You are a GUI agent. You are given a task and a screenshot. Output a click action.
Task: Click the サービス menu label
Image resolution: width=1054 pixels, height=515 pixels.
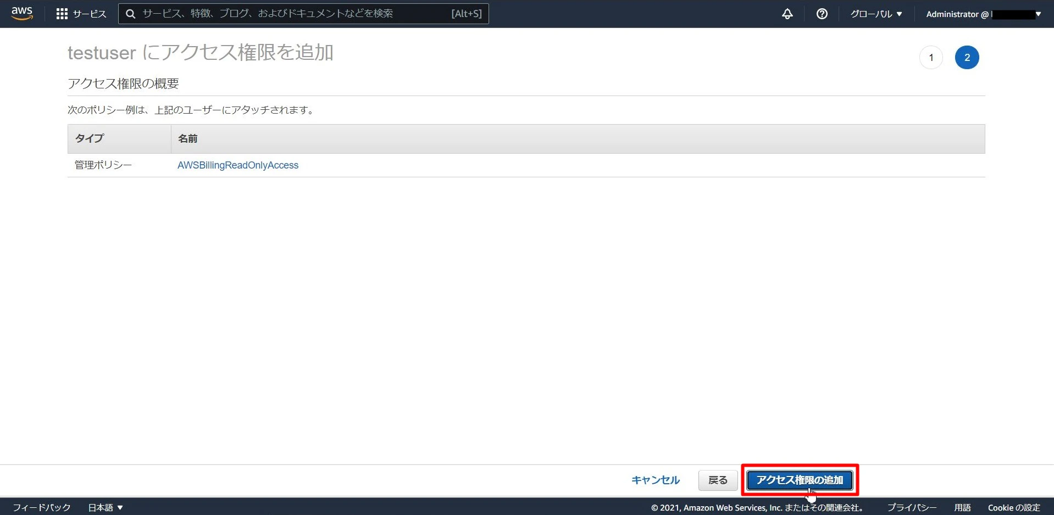[x=90, y=14]
